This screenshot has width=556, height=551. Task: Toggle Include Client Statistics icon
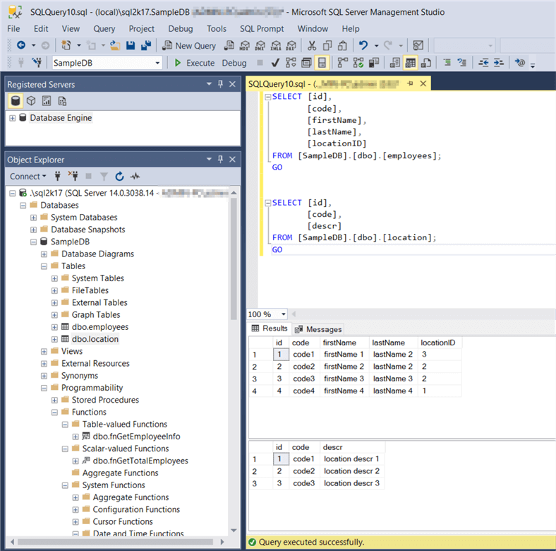click(x=374, y=63)
